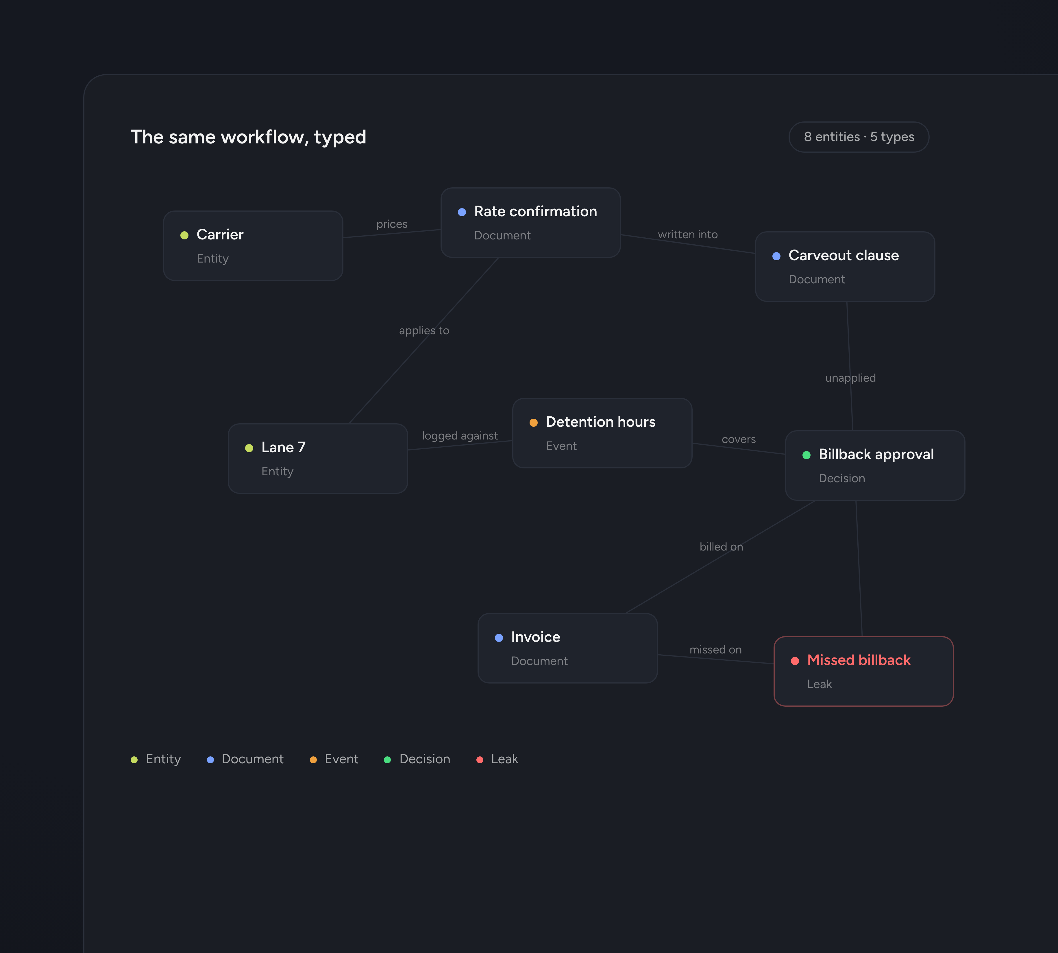Click the 'applies to' edge label
The width and height of the screenshot is (1058, 953).
click(424, 330)
